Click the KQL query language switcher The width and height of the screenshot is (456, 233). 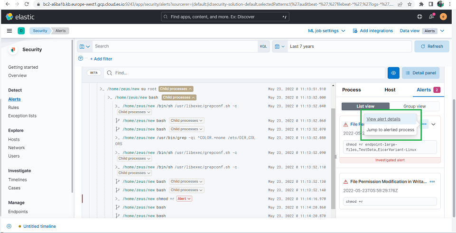click(263, 46)
